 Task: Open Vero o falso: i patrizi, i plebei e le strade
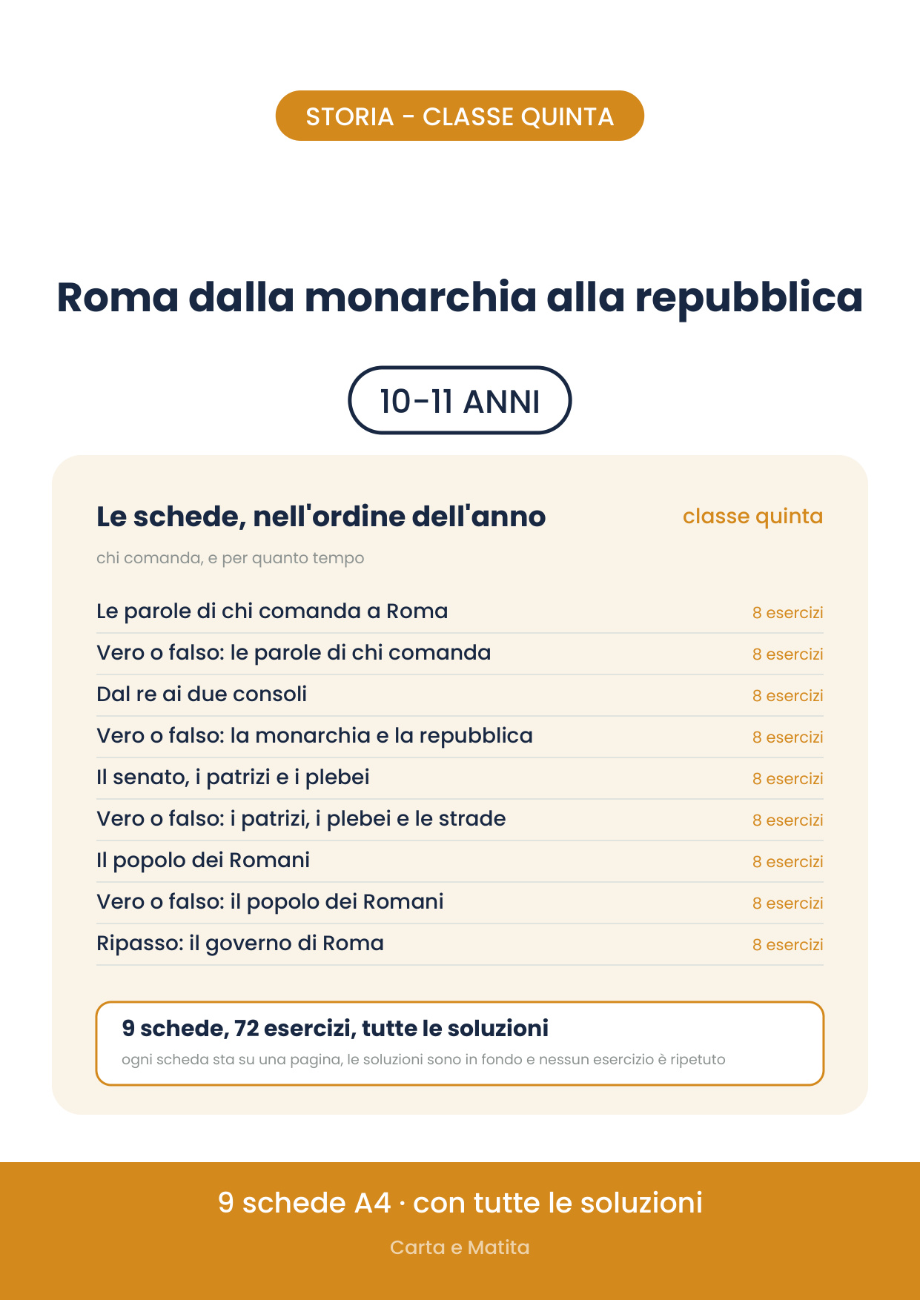click(460, 820)
